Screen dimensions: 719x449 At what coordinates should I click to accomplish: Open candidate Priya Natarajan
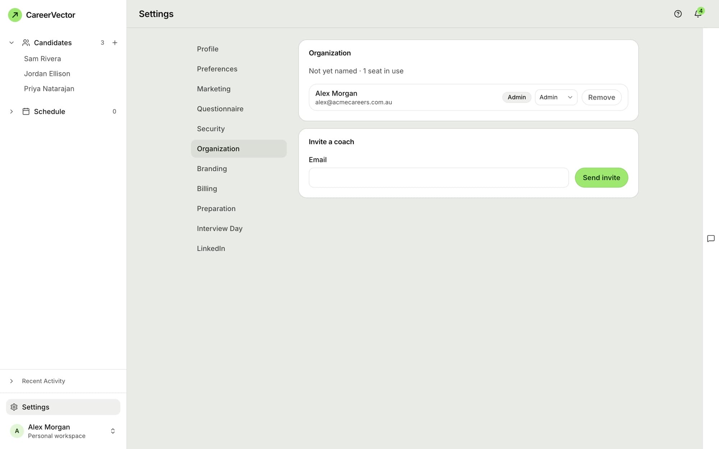pyautogui.click(x=49, y=89)
